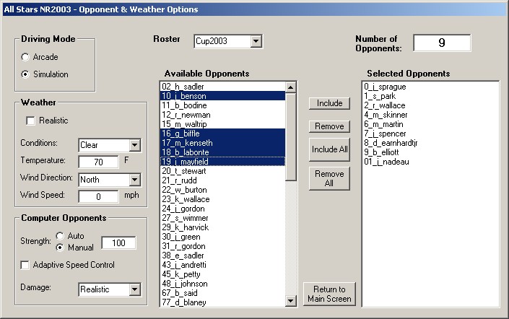Click the Wind Speed input field

[98, 196]
